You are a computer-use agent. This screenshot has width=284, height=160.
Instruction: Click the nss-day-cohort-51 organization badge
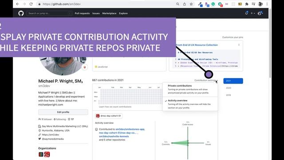(x=108, y=116)
